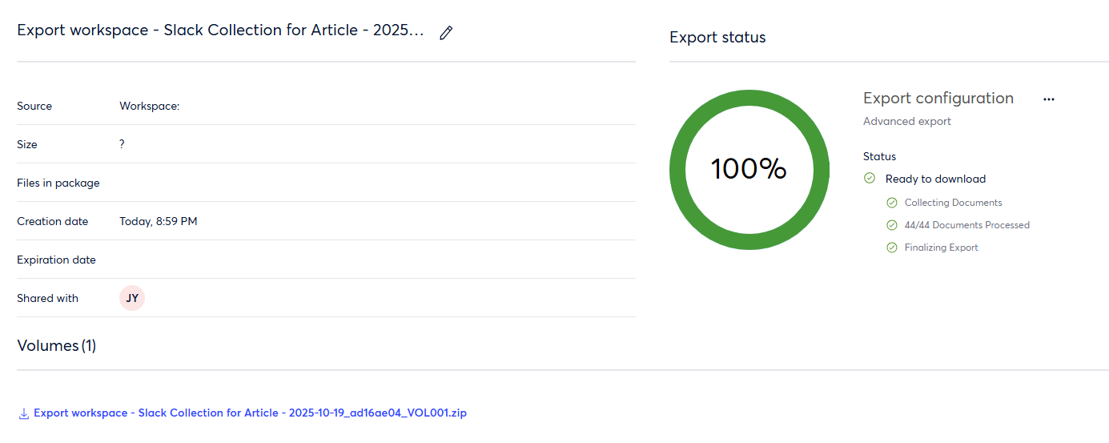The image size is (1109, 443).
Task: Click the green check next to Ready to download
Action: pos(870,179)
